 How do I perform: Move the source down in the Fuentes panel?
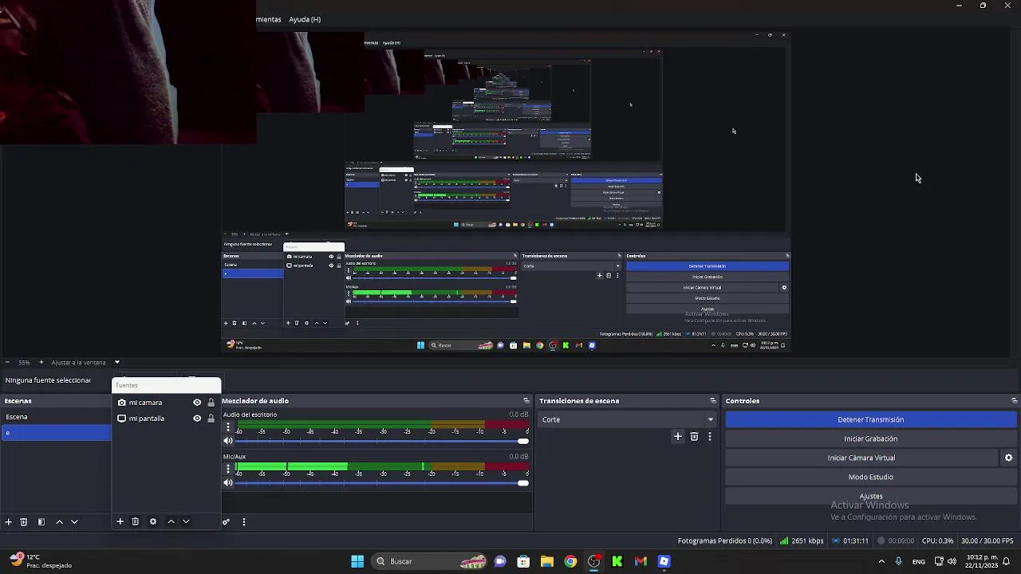(x=186, y=521)
